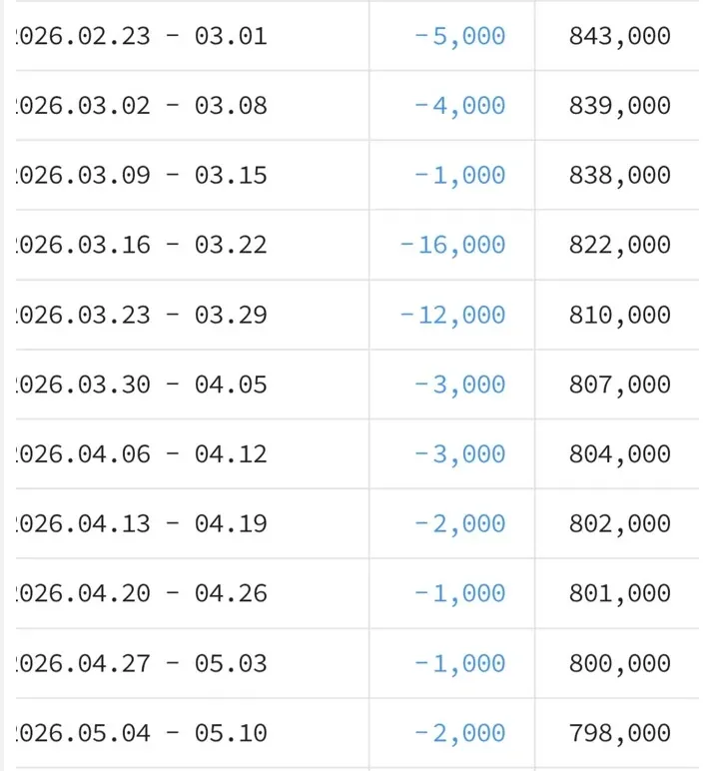Click the -5,000 change value

click(459, 36)
